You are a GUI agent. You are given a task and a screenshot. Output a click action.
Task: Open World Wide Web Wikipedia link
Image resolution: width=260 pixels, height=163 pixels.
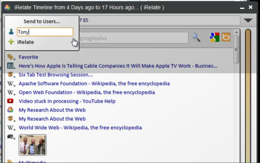click(80, 128)
